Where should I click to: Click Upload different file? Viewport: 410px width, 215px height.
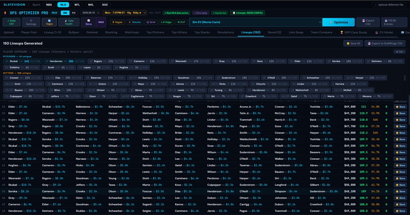(389, 5)
